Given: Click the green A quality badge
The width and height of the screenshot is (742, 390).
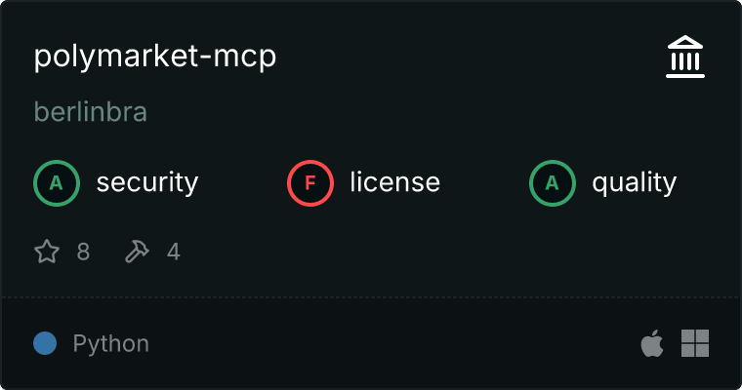Looking at the screenshot, I should 553,183.
